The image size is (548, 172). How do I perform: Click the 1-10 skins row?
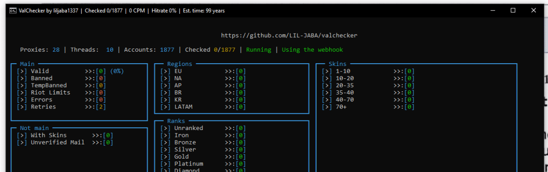pos(368,71)
